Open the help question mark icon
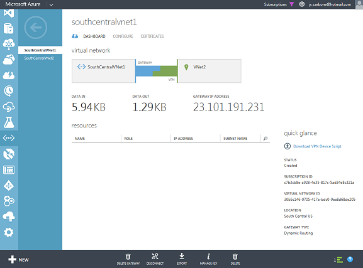Screen dimensions: 363x268 point(350,259)
